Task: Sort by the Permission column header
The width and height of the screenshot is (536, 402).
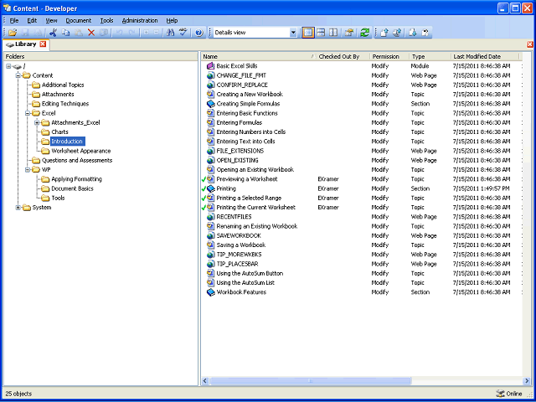Action: coord(389,57)
